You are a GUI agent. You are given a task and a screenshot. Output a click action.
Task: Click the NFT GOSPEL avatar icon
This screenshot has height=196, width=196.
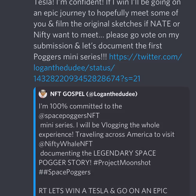(x=43, y=94)
